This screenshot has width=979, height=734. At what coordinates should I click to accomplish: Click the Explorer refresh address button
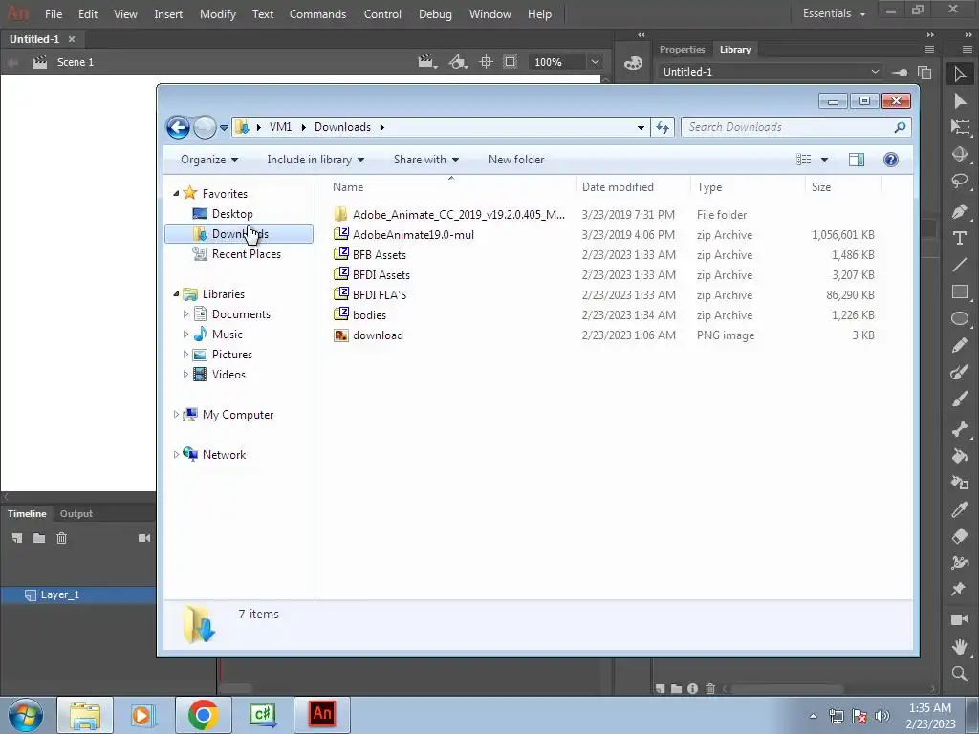(x=663, y=127)
